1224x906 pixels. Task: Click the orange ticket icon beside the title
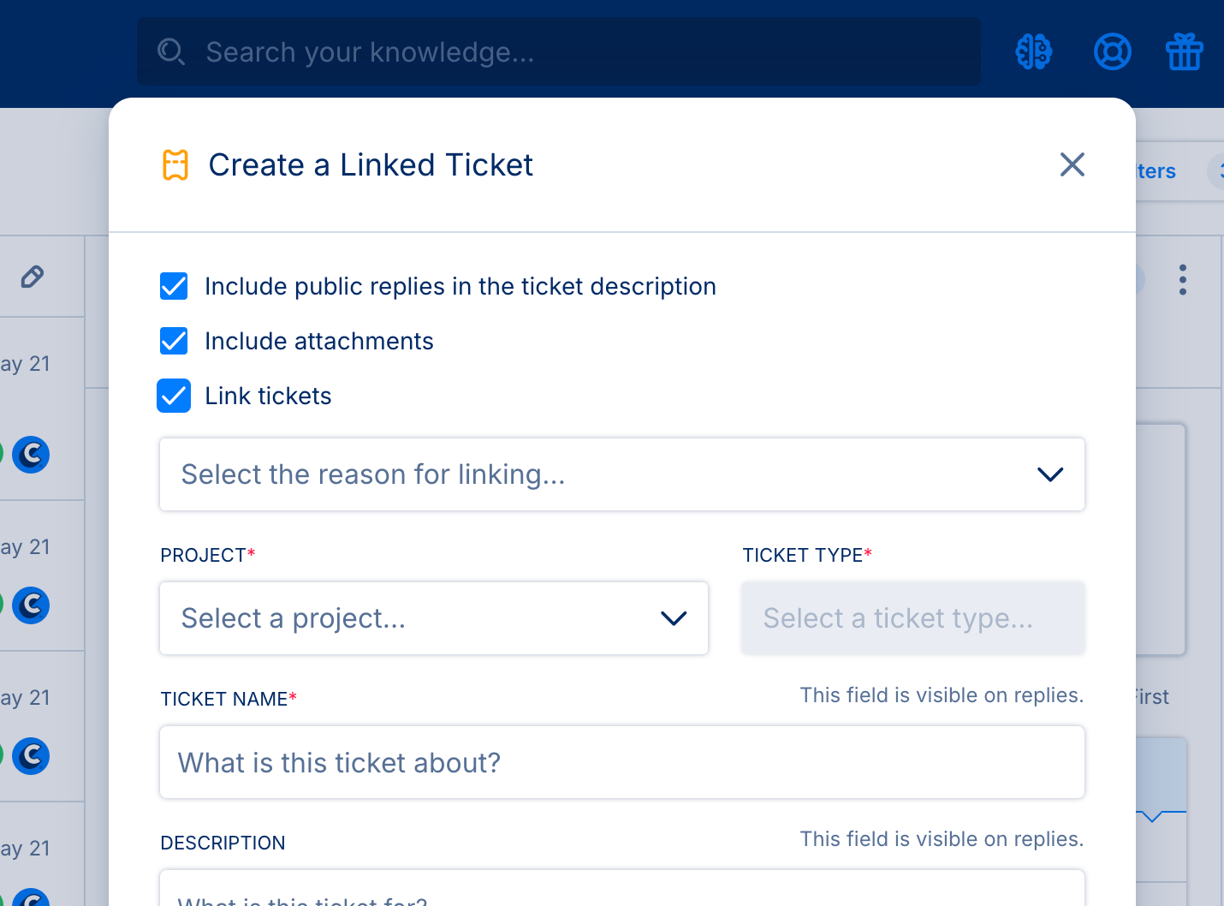point(175,165)
